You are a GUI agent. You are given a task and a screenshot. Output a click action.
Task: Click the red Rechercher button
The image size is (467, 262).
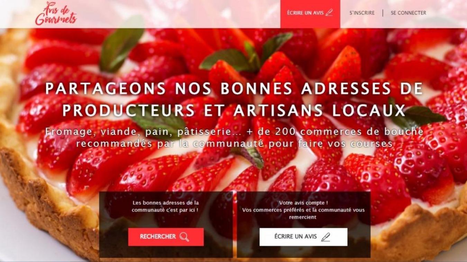pyautogui.click(x=166, y=237)
